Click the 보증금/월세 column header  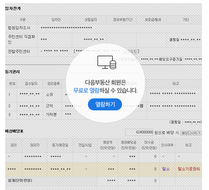[153, 20]
